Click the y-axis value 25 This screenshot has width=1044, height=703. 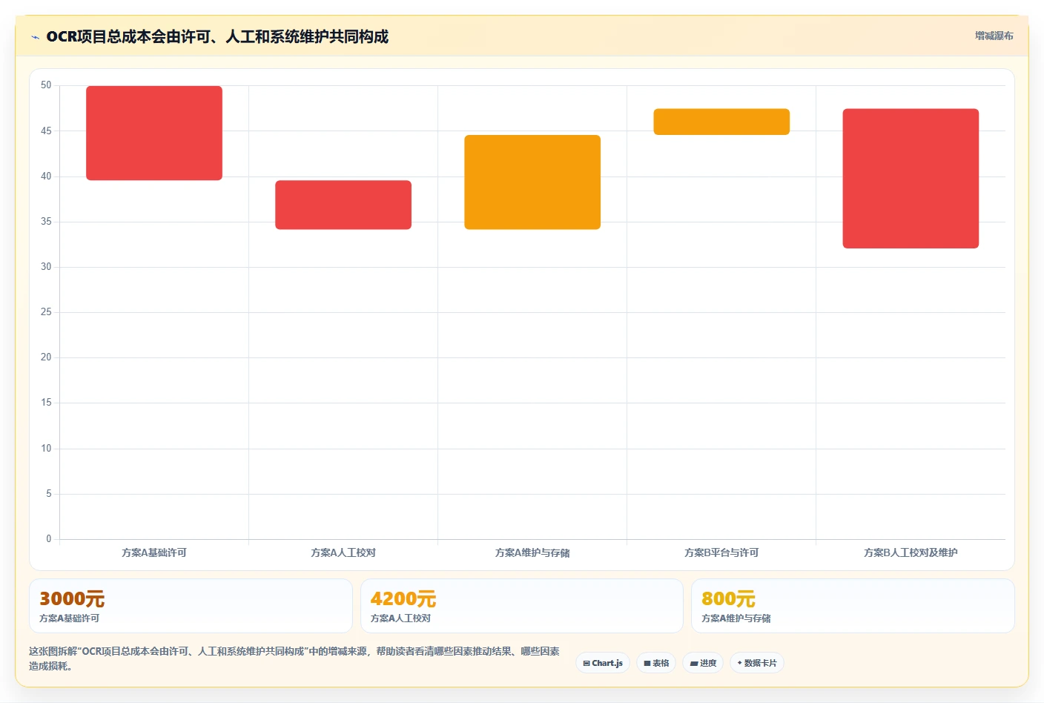(46, 312)
